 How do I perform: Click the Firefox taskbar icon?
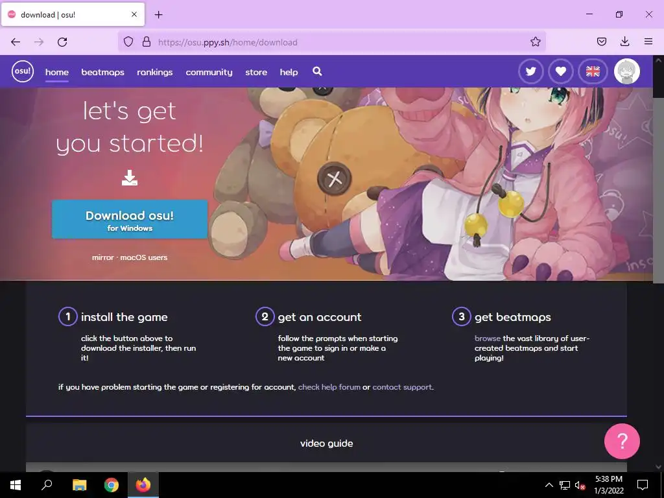143,485
